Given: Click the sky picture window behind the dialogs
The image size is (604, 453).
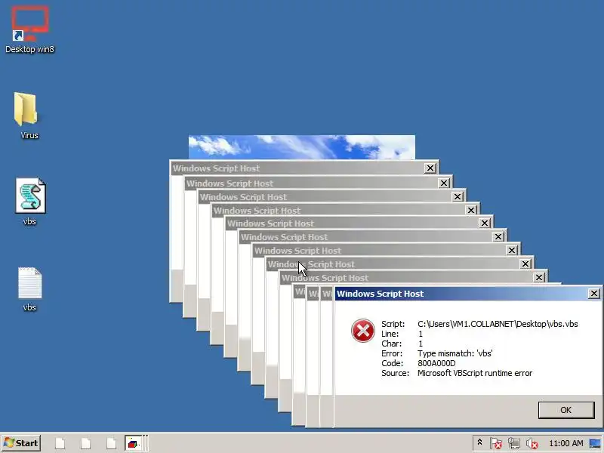Looking at the screenshot, I should (301, 146).
